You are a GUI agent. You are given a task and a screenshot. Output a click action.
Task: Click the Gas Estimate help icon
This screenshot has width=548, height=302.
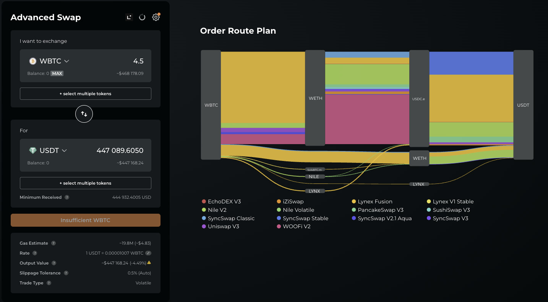54,243
